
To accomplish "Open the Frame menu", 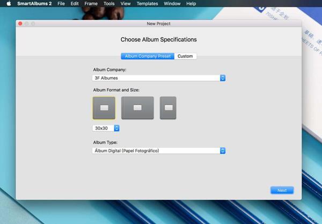I will (91, 4).
